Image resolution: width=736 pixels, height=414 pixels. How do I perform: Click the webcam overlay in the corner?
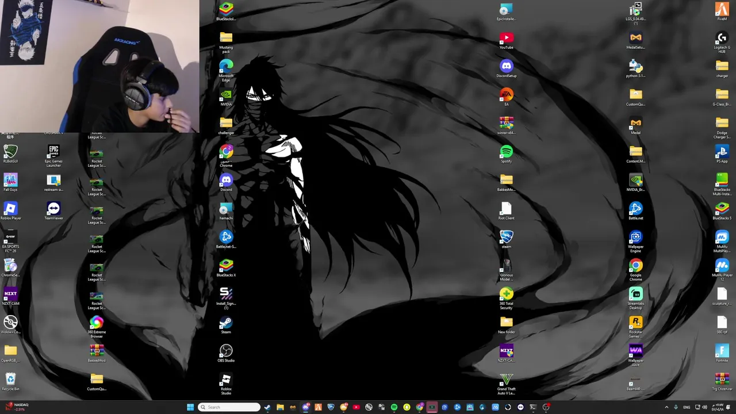click(99, 66)
